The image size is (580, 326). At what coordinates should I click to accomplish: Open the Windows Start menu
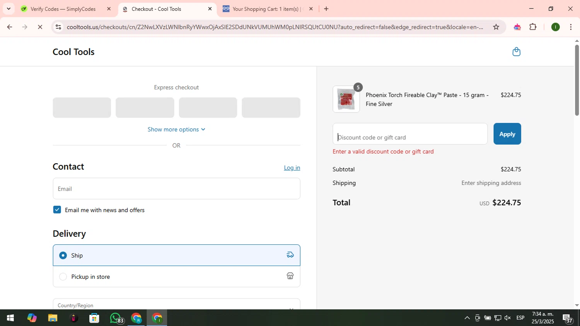pos(10,318)
